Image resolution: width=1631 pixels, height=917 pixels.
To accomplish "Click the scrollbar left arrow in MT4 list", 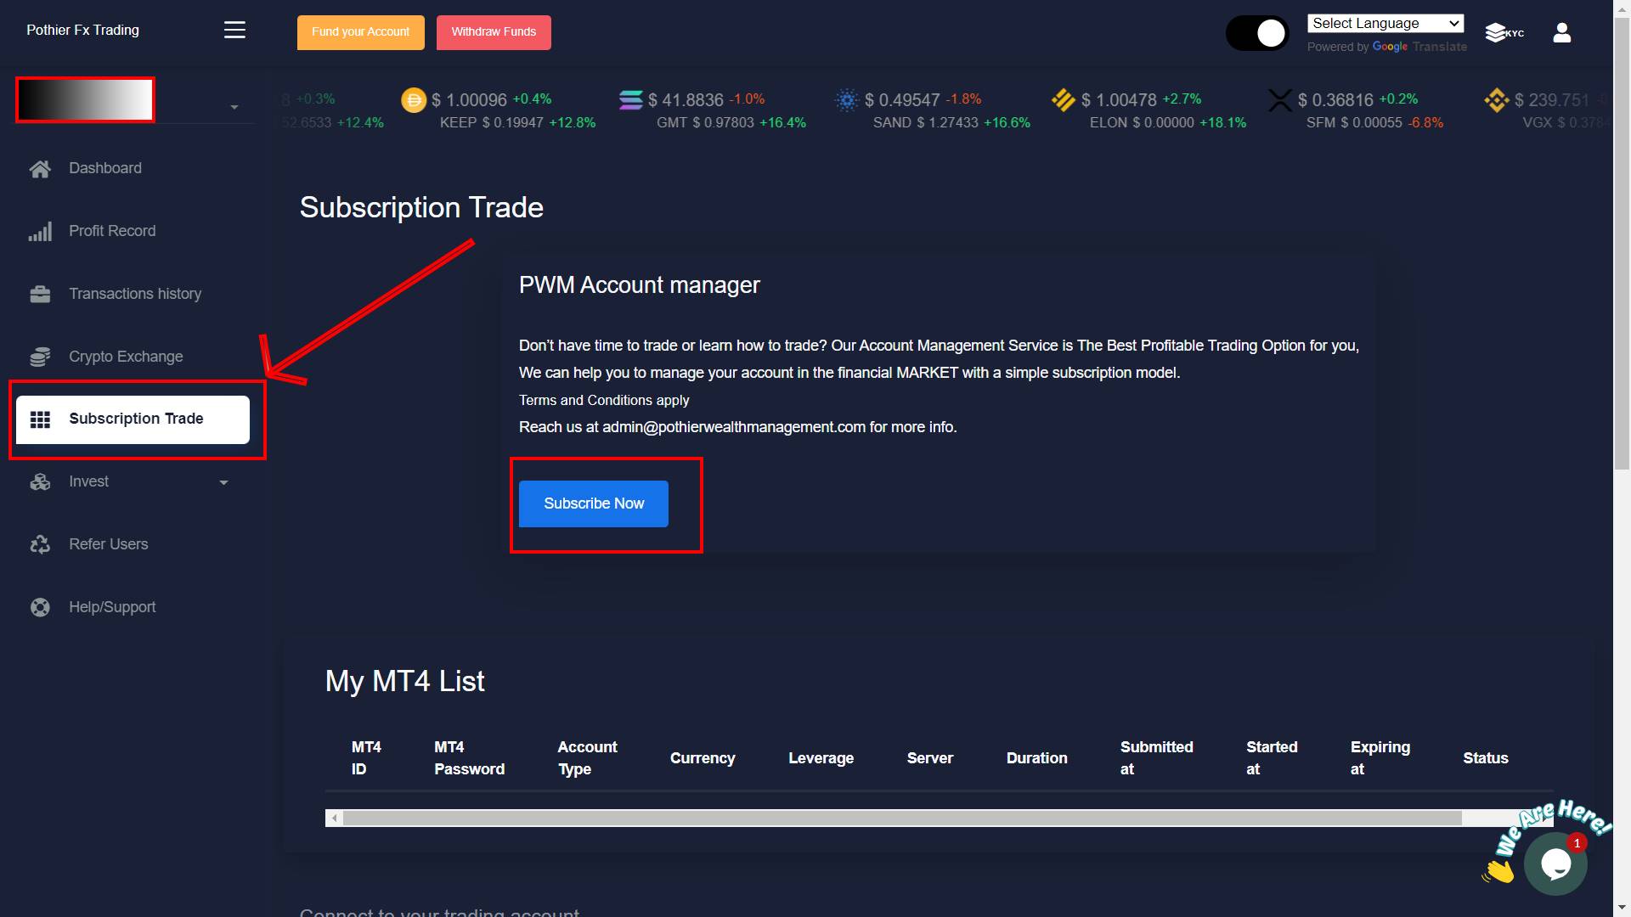I will (x=335, y=819).
